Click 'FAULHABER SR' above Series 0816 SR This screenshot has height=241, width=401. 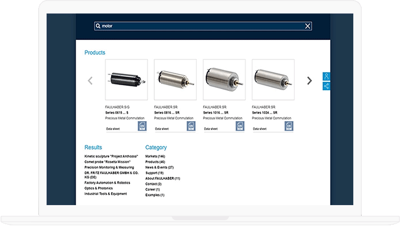point(165,107)
